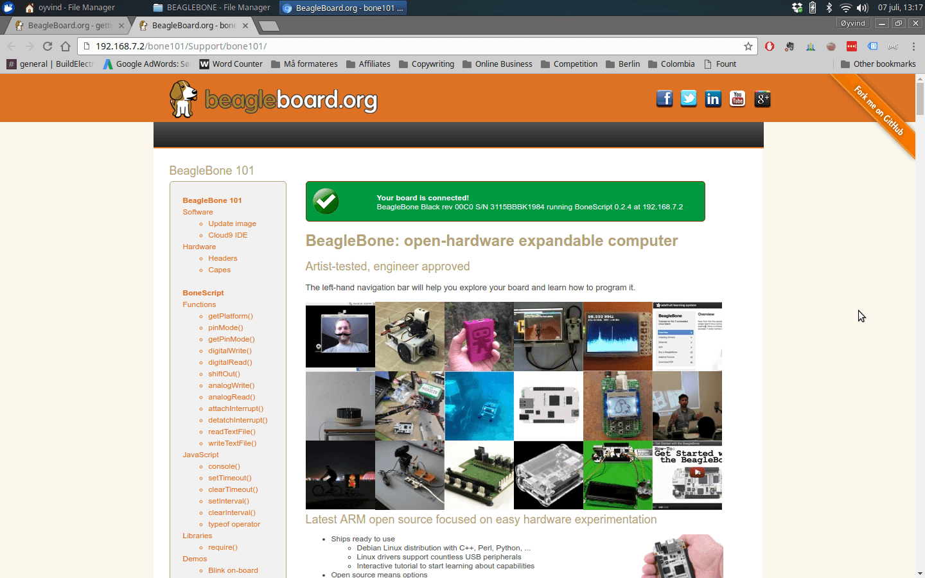The height and width of the screenshot is (578, 925).
Task: Click the browser reload button
Action: click(48, 46)
